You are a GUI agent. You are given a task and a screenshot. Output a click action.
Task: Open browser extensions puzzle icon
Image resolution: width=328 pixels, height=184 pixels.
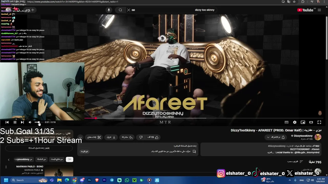click(303, 2)
